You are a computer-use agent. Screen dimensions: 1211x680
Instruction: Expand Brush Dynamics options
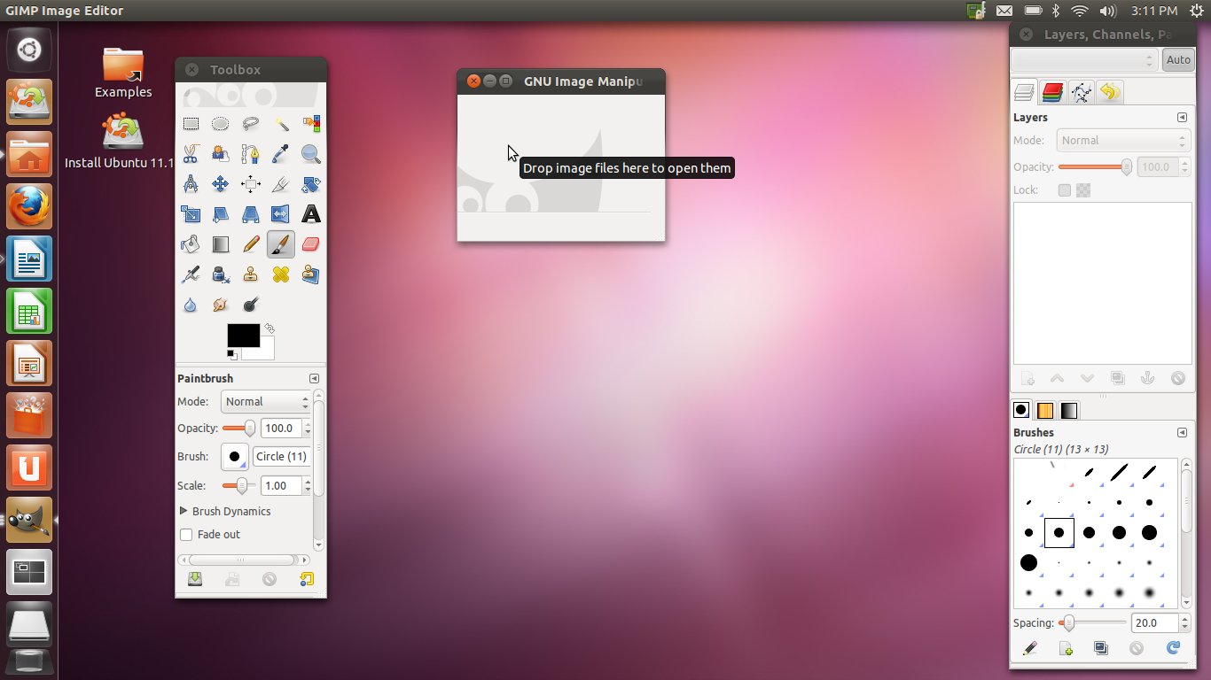pyautogui.click(x=184, y=511)
